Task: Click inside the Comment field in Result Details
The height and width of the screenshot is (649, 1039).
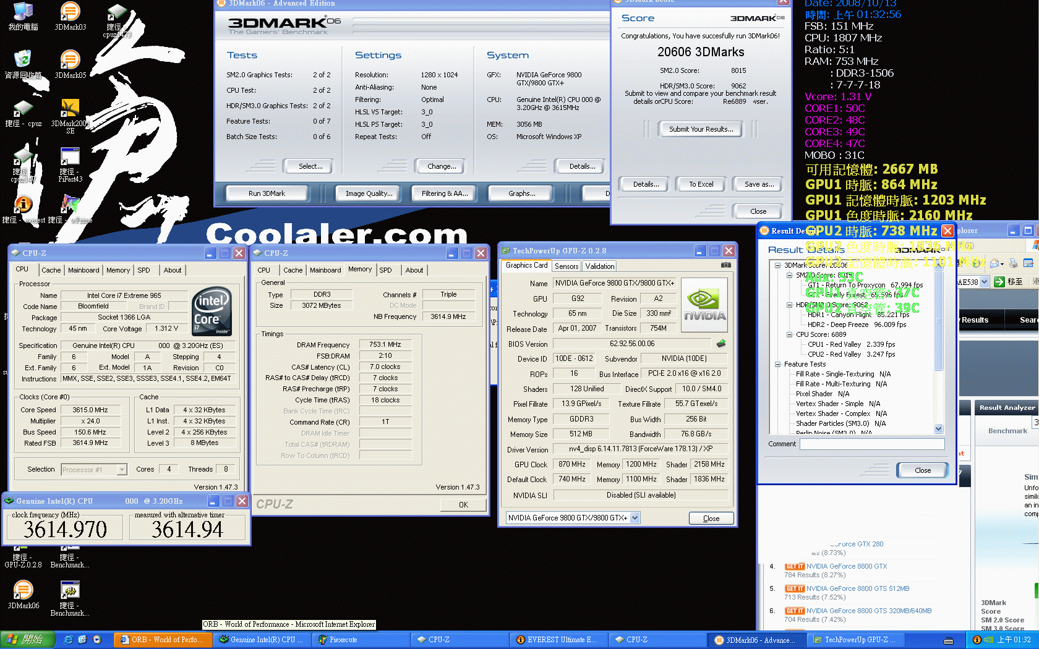Action: point(872,444)
